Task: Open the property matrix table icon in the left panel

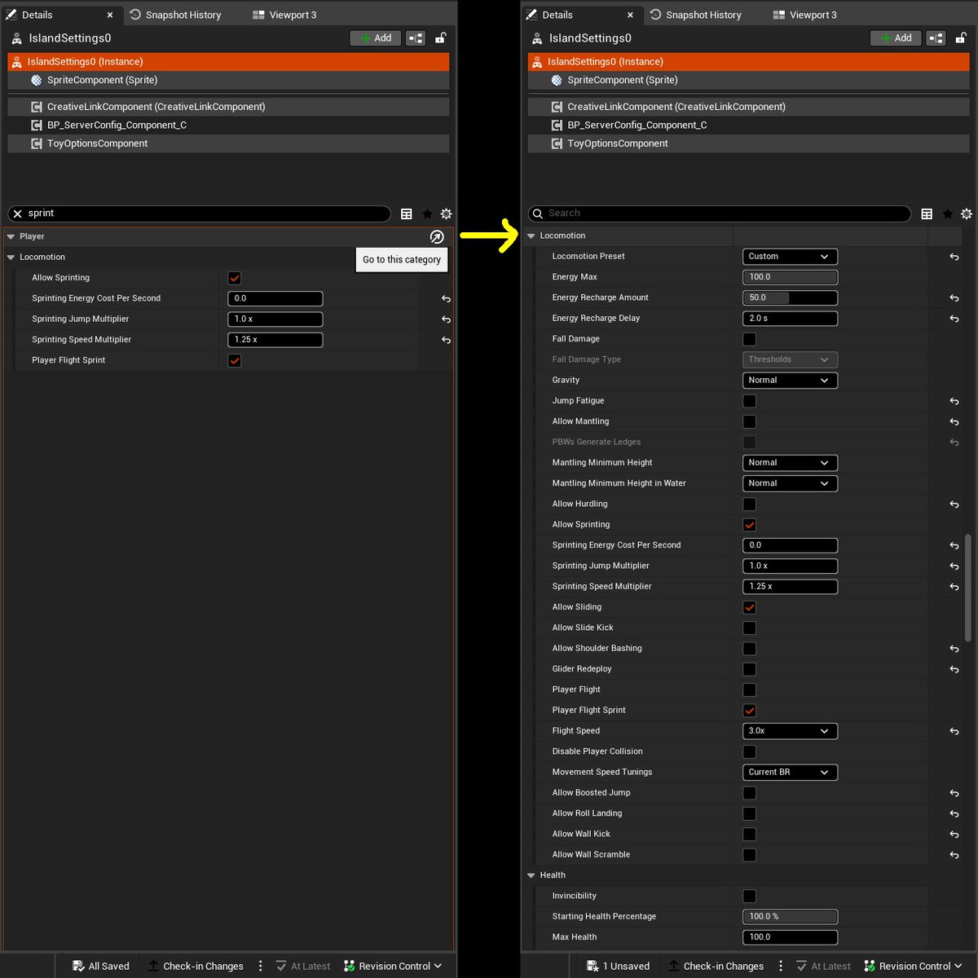Action: pyautogui.click(x=407, y=214)
